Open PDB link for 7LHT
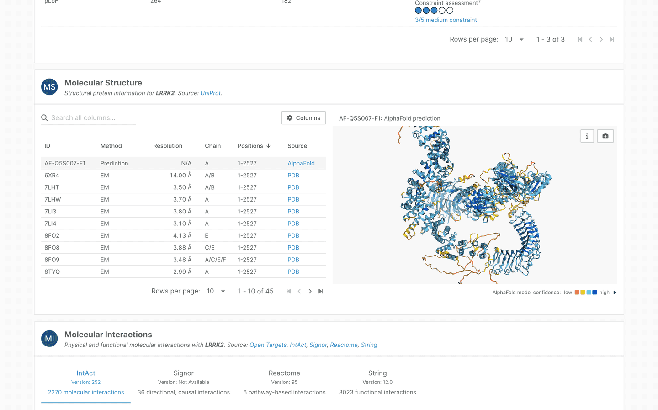Screen dimensions: 658x410 click(x=293, y=187)
